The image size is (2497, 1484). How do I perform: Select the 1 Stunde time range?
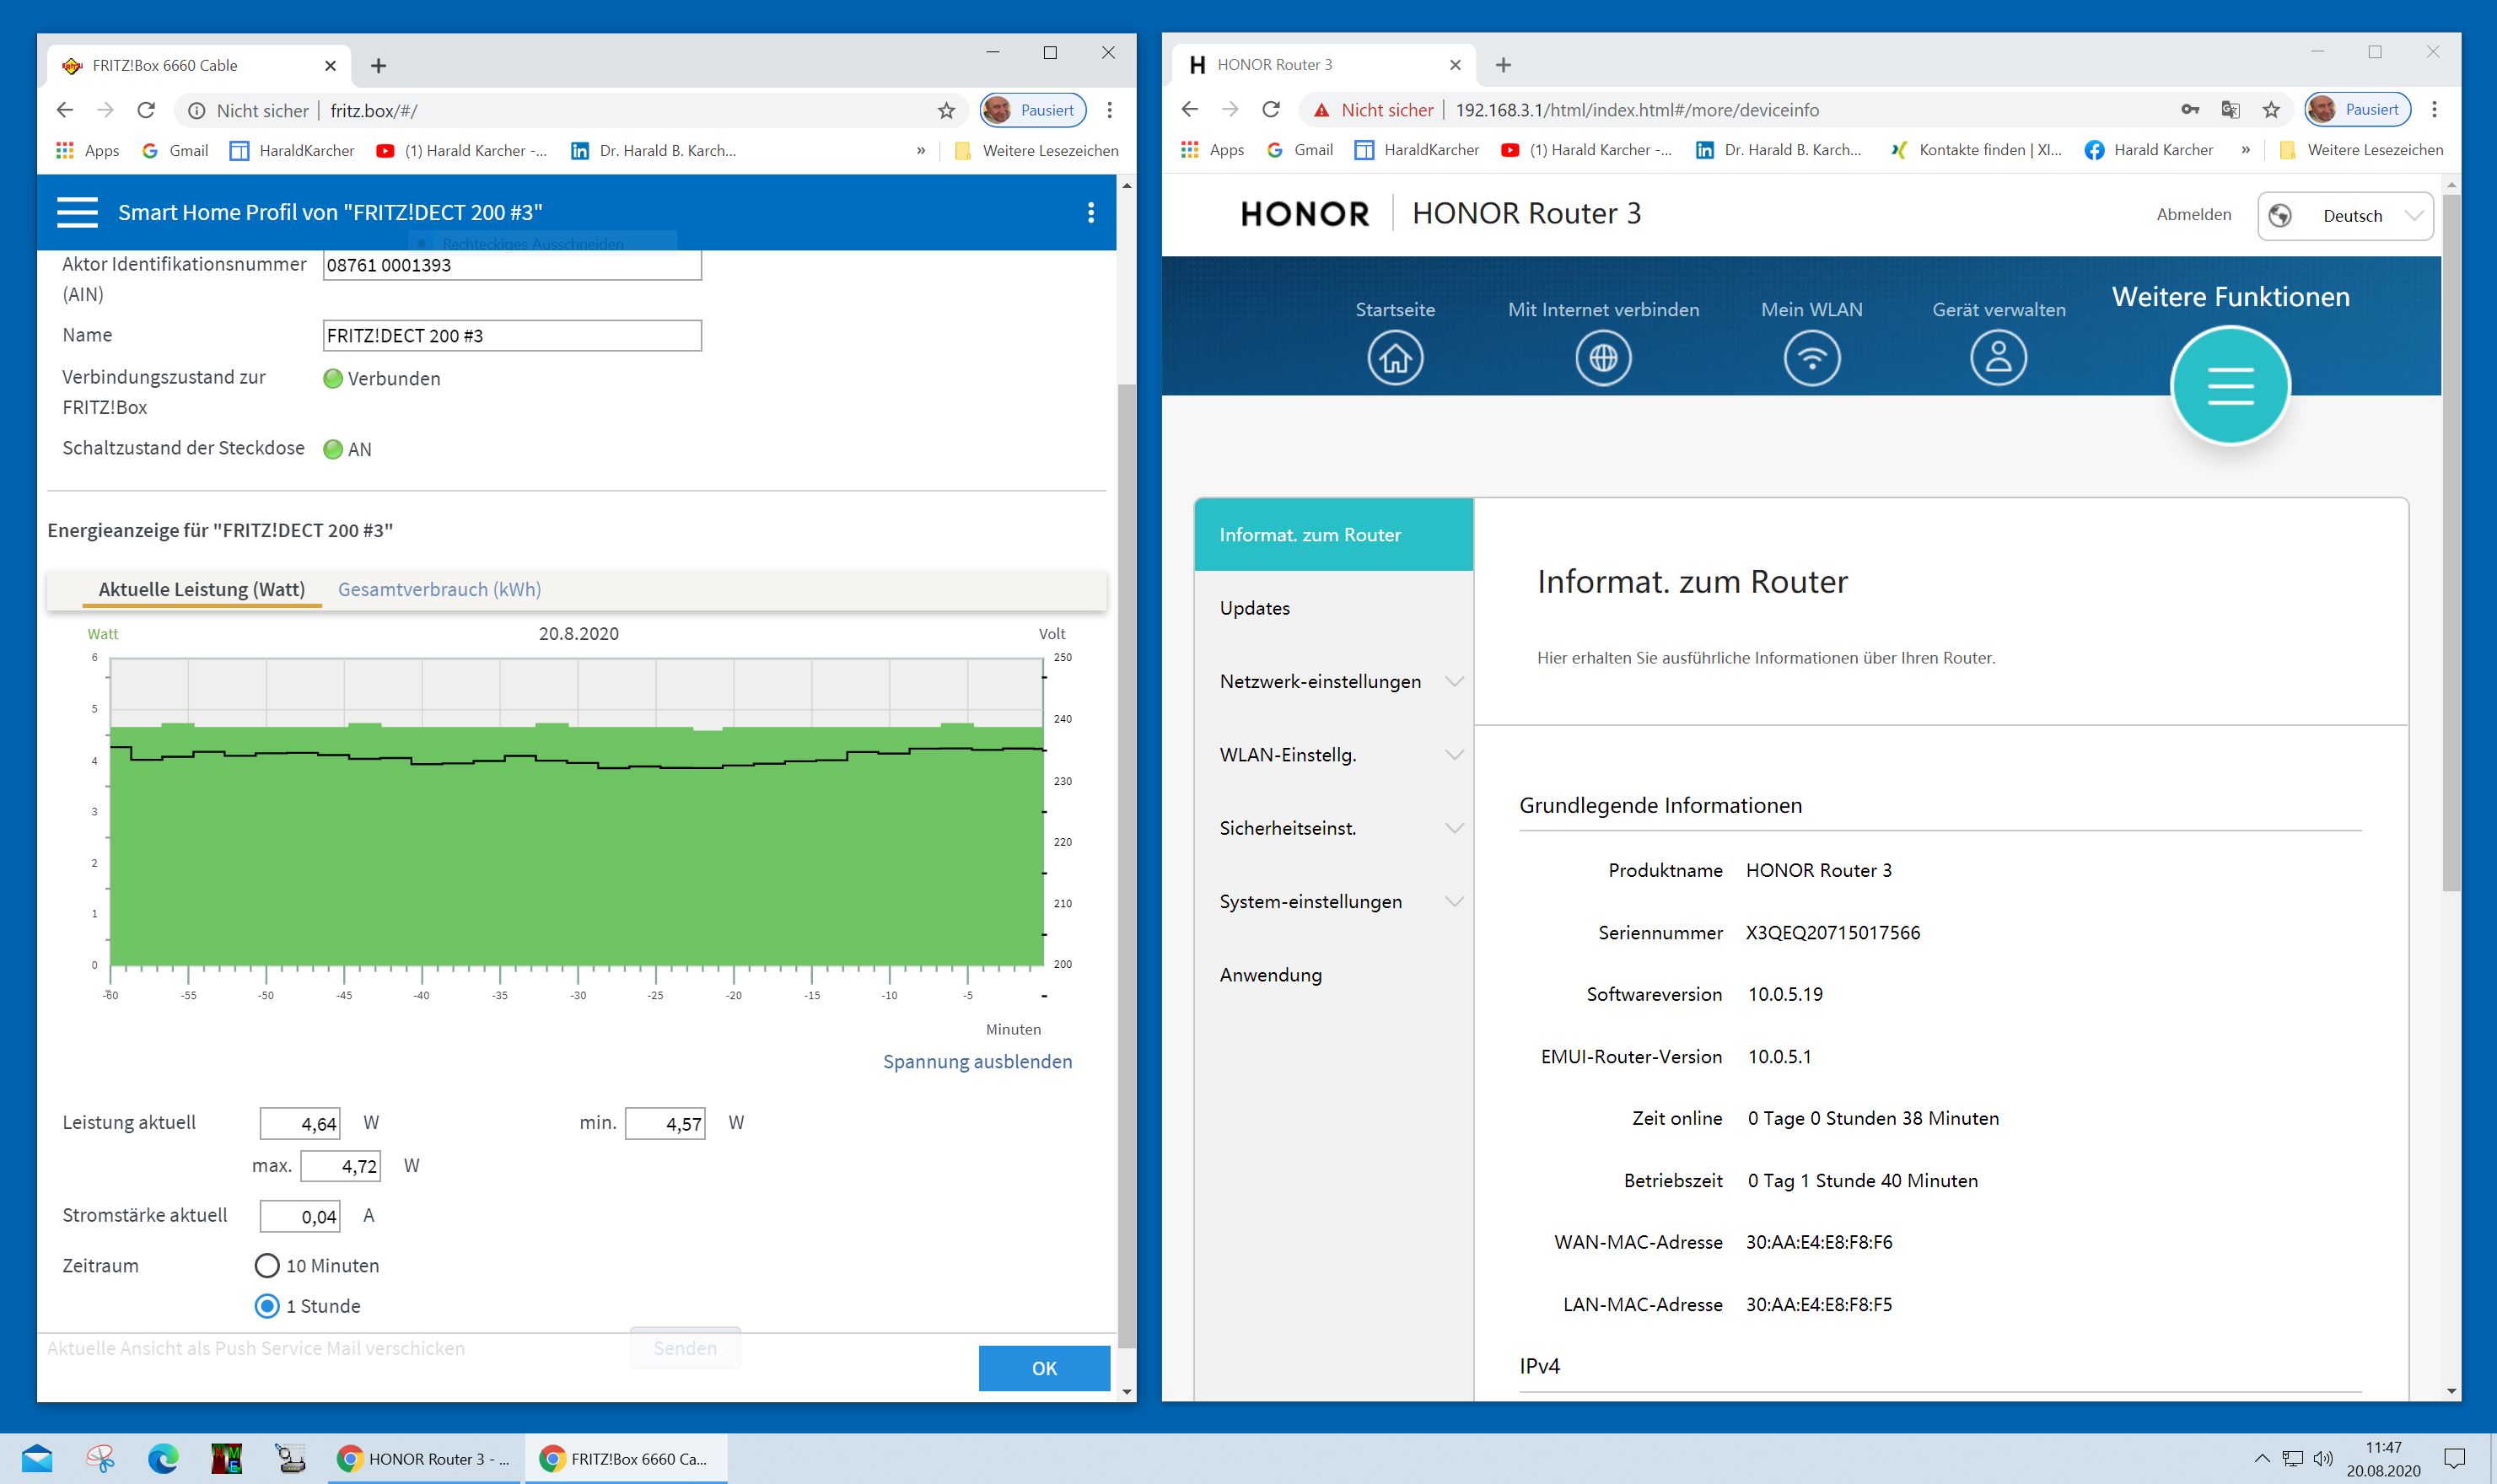[267, 1306]
